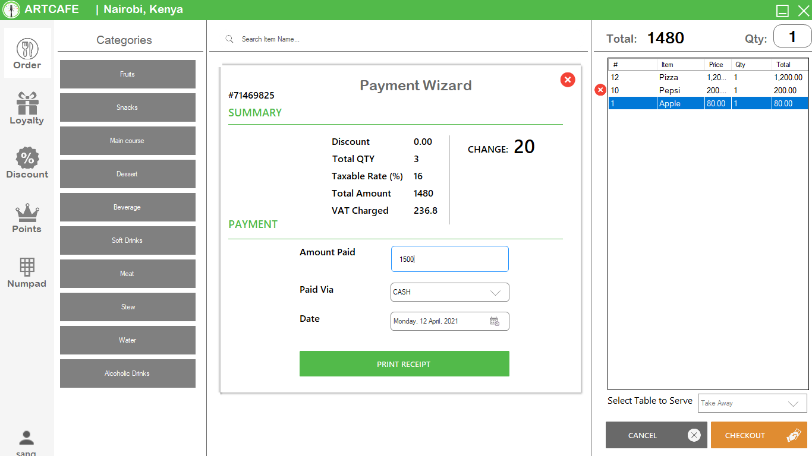Click the PRINT RECEIPT button
The width and height of the screenshot is (812, 456).
404,363
